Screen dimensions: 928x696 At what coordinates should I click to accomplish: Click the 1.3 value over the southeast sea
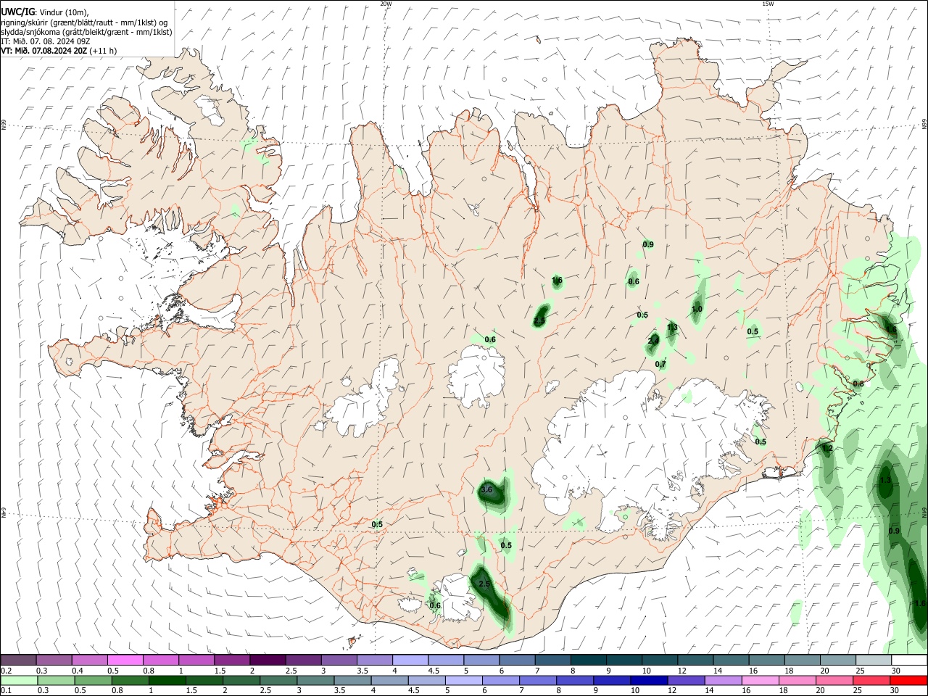click(885, 480)
